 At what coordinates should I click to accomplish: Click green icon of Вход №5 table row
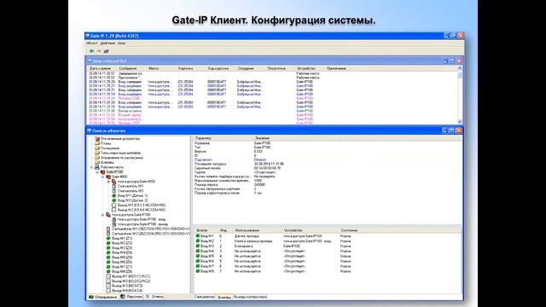point(198,256)
